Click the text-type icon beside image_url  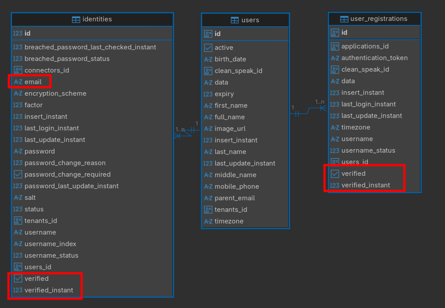[x=208, y=129]
